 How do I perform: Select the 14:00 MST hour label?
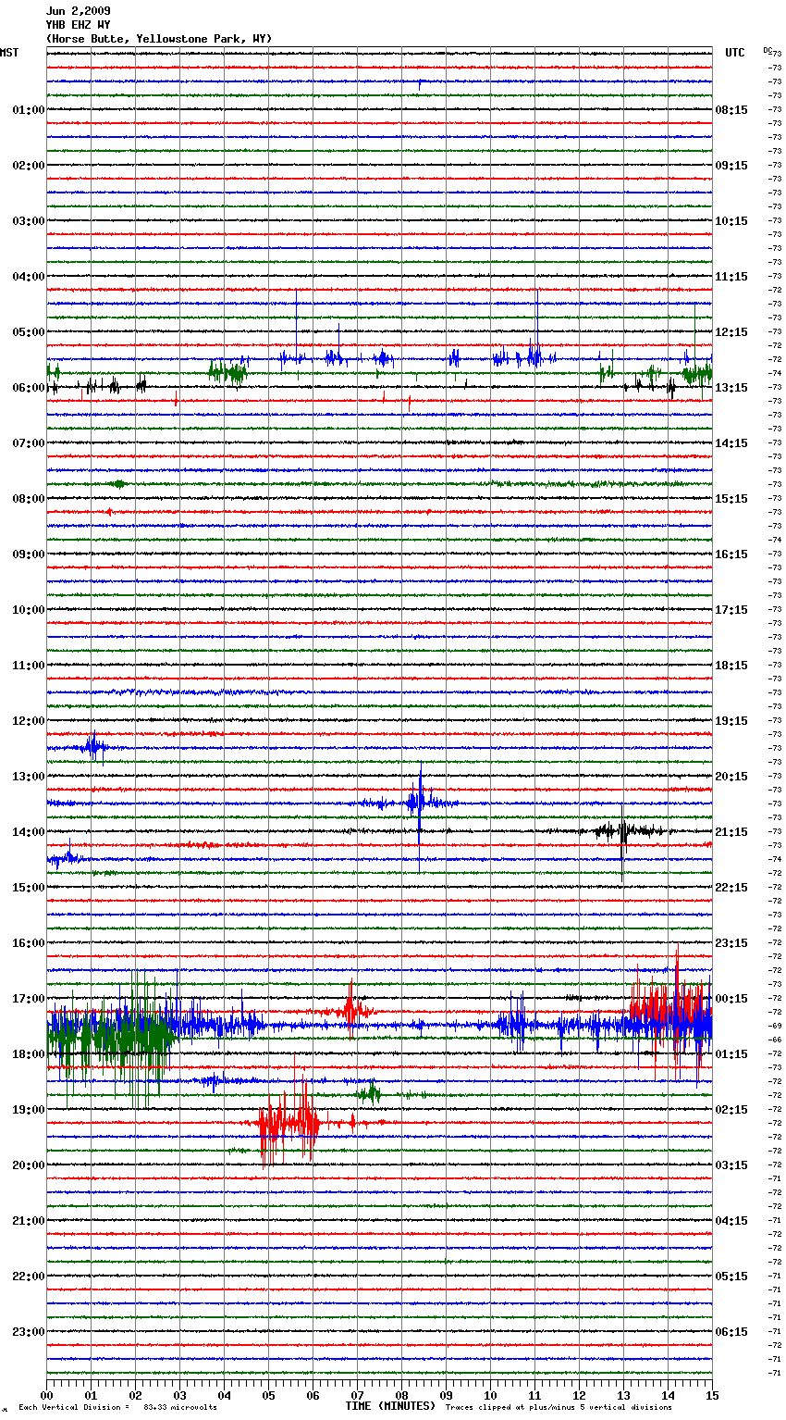click(x=29, y=832)
